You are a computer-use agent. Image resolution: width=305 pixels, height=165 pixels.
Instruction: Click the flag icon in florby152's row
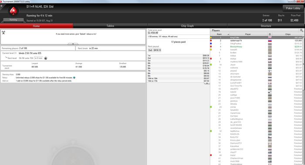[270, 137]
